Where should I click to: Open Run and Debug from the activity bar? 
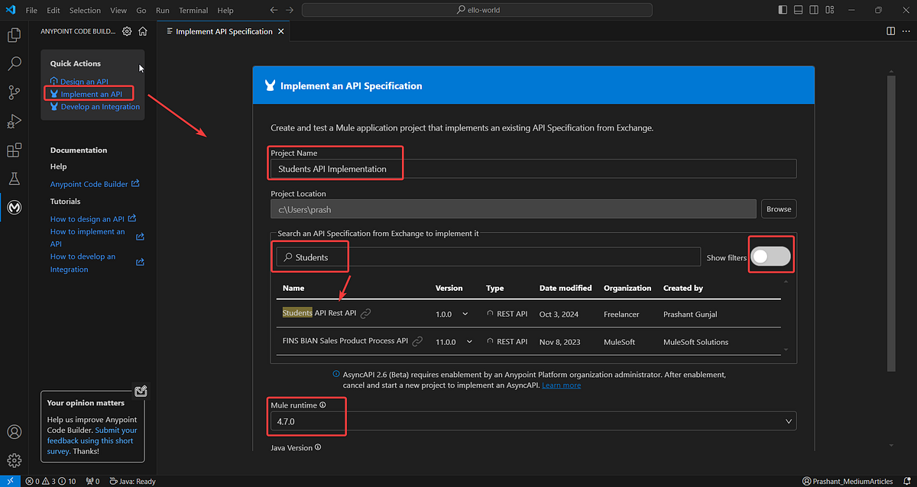tap(14, 121)
